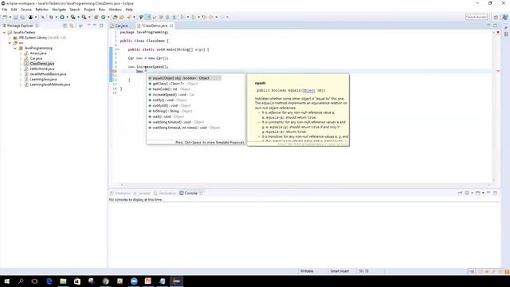Toggle Link with Editor in Package Explorer
The width and height of the screenshot is (510, 287).
click(72, 26)
